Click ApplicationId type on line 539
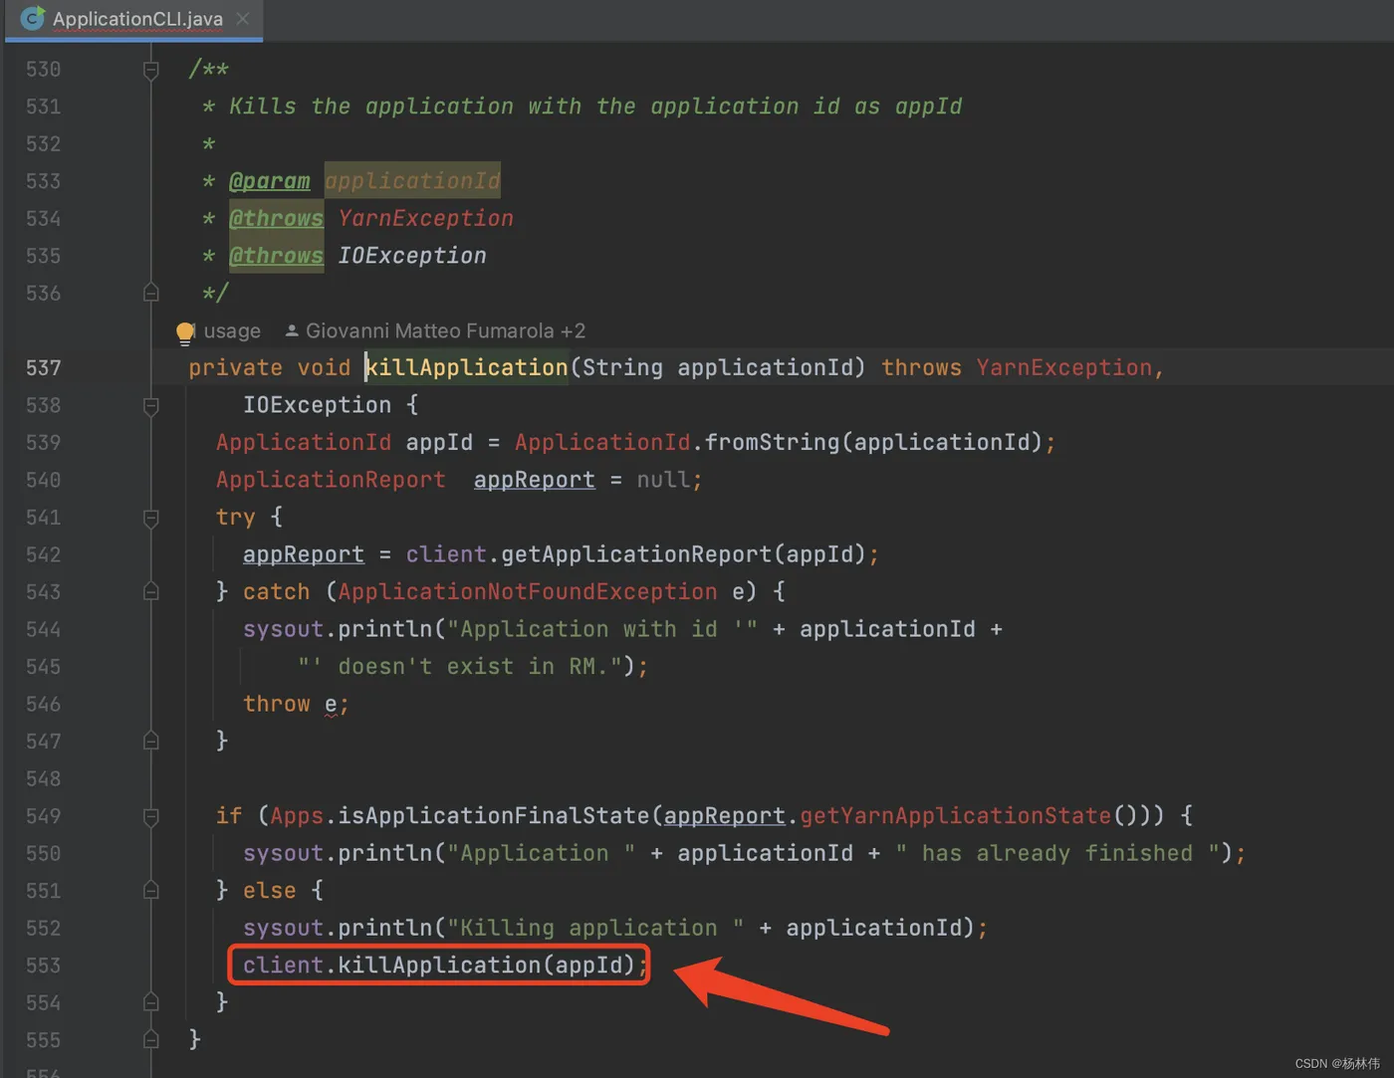This screenshot has width=1394, height=1078. pyautogui.click(x=304, y=442)
